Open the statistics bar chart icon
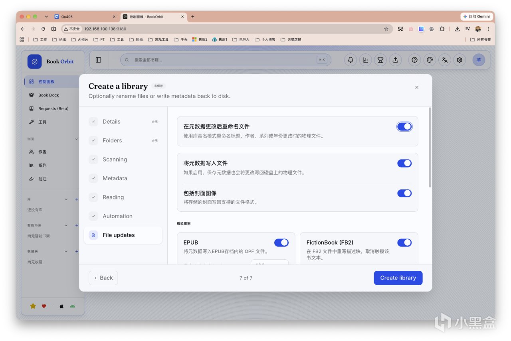Image resolution: width=511 pixels, height=341 pixels. click(x=365, y=60)
